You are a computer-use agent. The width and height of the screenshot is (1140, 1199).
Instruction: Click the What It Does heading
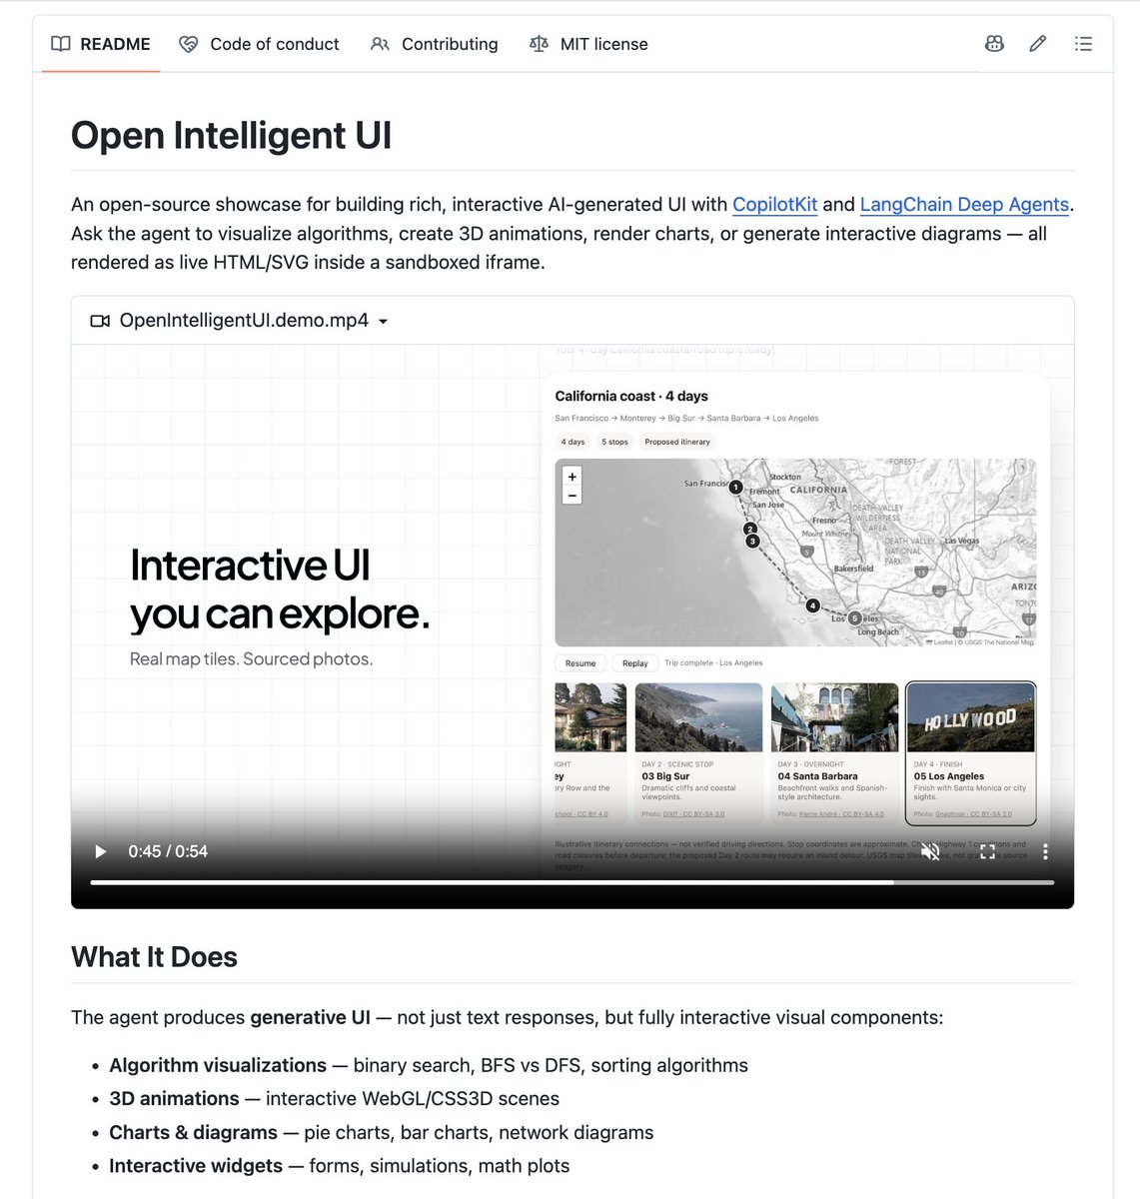[x=154, y=957]
